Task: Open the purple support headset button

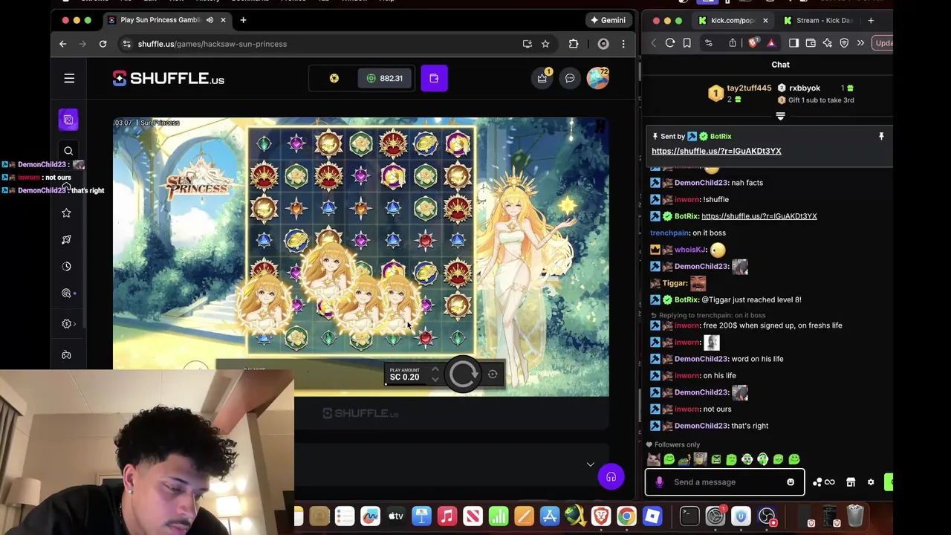Action: point(611,477)
